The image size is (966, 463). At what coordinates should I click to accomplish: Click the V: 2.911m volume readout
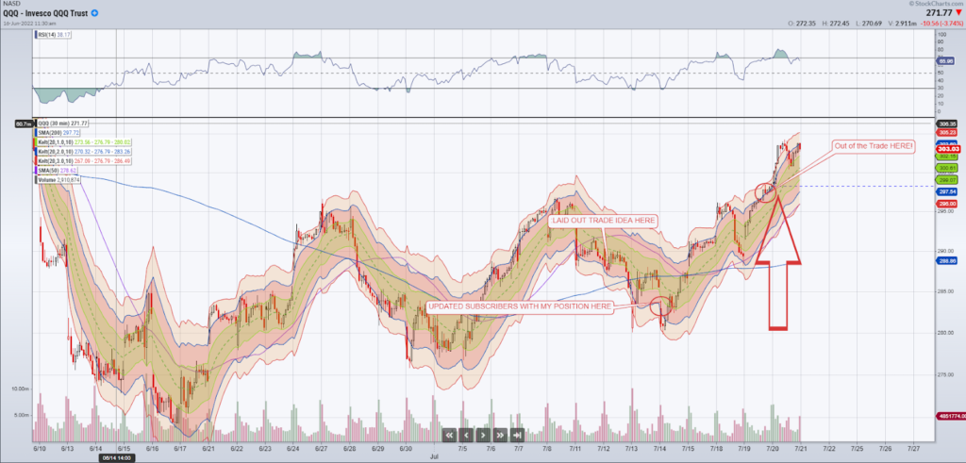904,24
